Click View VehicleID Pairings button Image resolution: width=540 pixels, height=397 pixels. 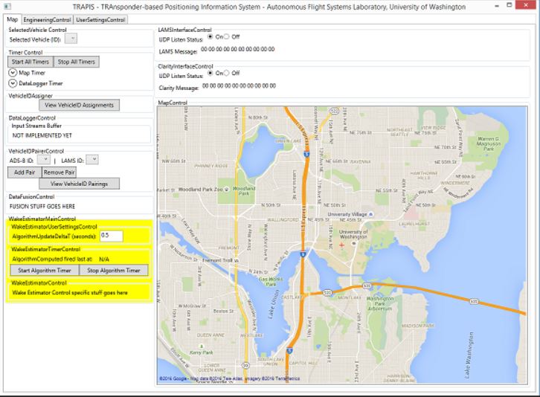[79, 184]
